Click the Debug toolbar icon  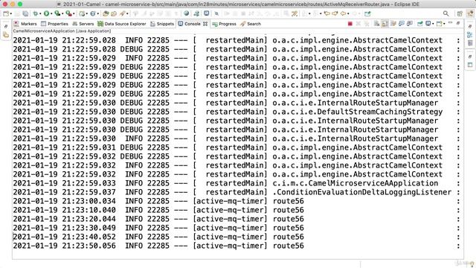[36, 13]
